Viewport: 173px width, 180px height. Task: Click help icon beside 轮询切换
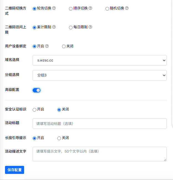pos(54,8)
